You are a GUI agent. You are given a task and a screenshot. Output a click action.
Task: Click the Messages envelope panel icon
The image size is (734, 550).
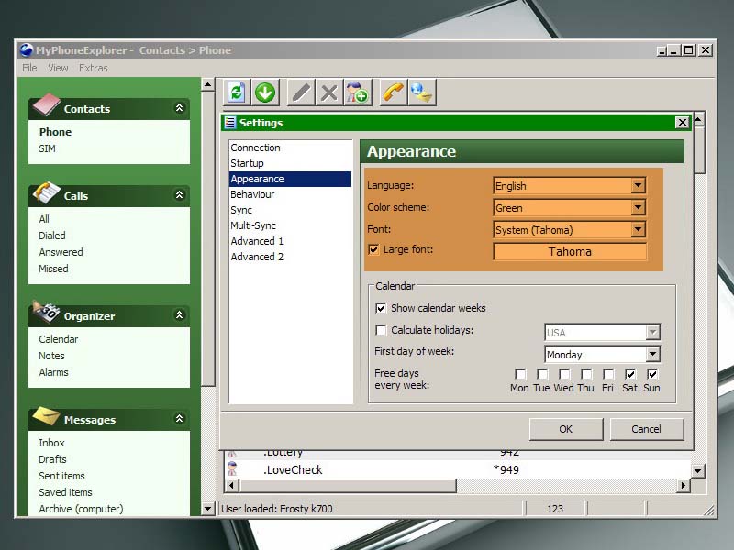pos(47,416)
